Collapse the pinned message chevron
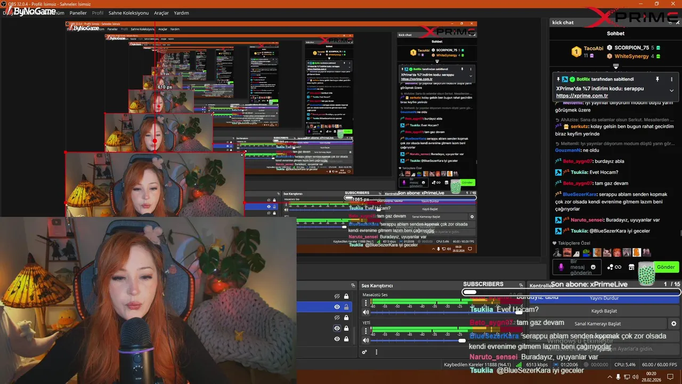This screenshot has height=384, width=682. coord(671,91)
